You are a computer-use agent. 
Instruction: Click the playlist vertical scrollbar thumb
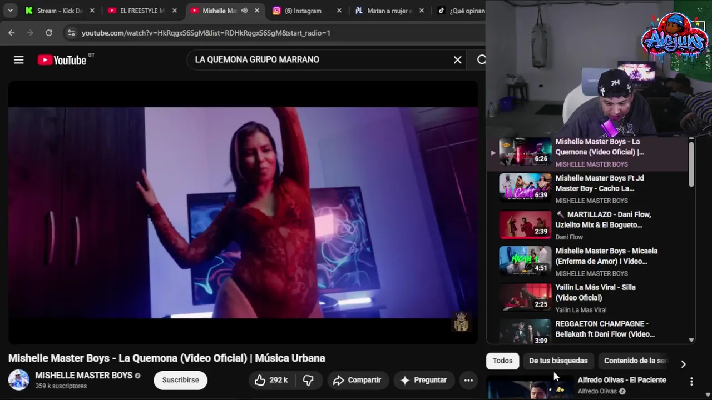pyautogui.click(x=691, y=164)
